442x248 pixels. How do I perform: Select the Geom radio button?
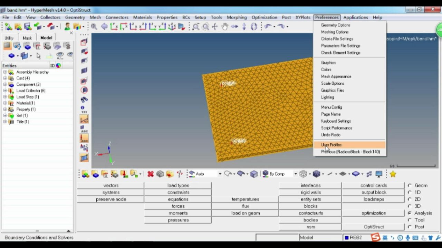tap(410, 185)
